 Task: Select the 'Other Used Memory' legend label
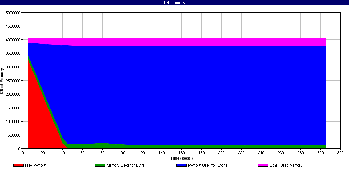[286, 165]
